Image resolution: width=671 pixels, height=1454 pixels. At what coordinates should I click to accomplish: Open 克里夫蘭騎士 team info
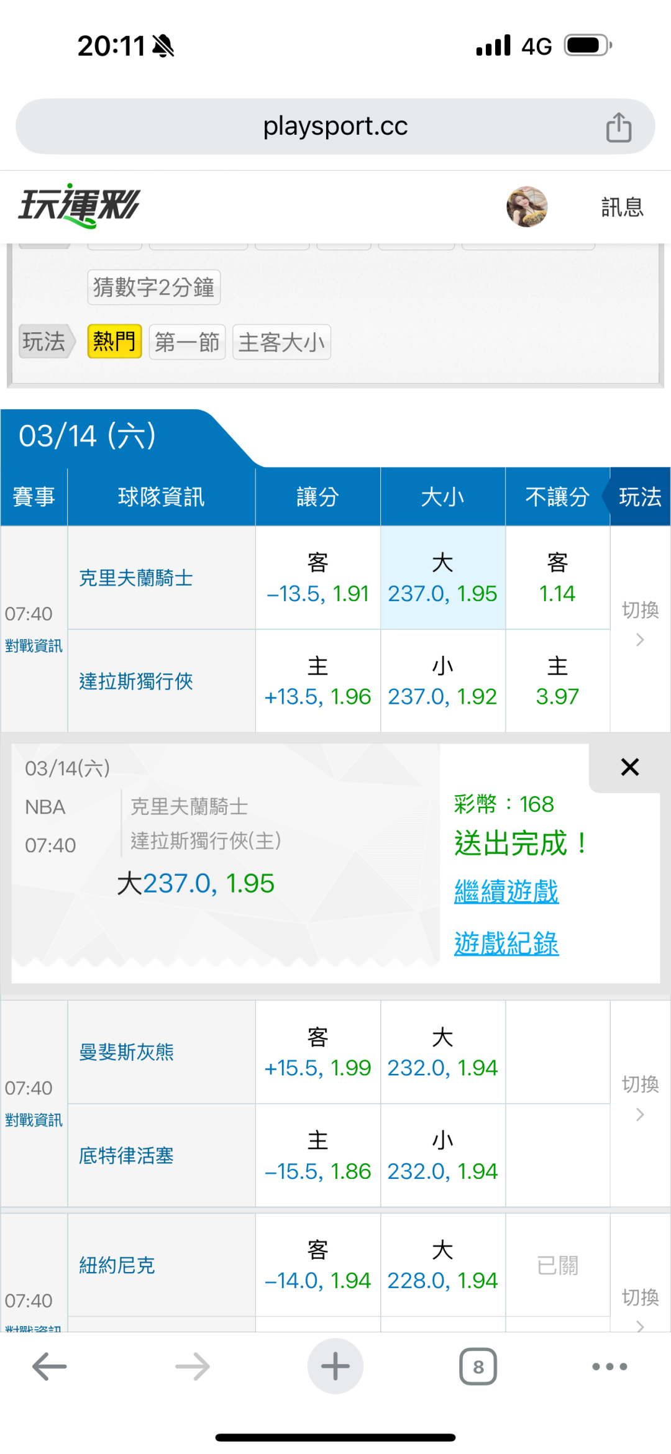point(136,578)
